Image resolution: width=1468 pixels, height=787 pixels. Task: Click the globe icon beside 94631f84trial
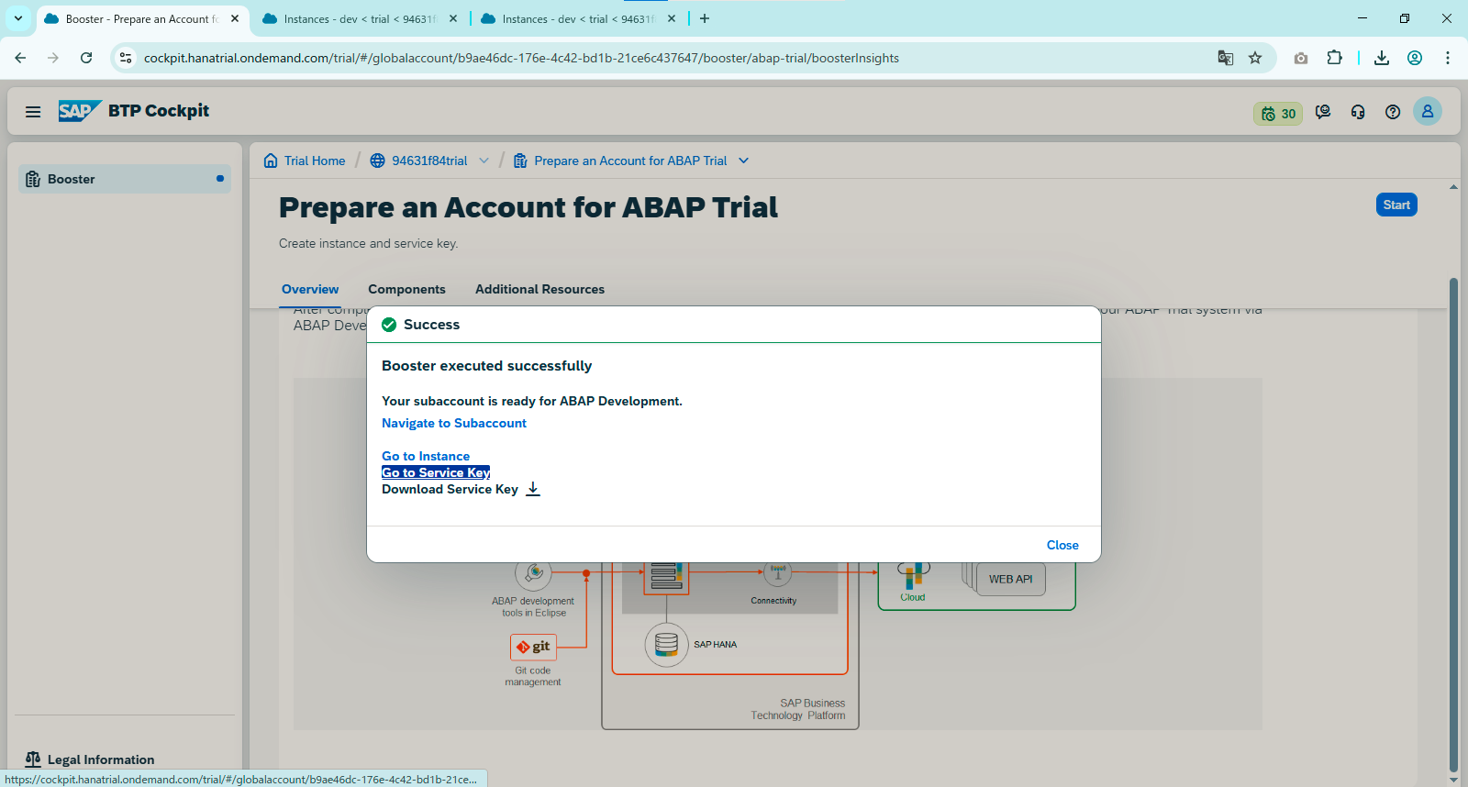[x=377, y=161]
